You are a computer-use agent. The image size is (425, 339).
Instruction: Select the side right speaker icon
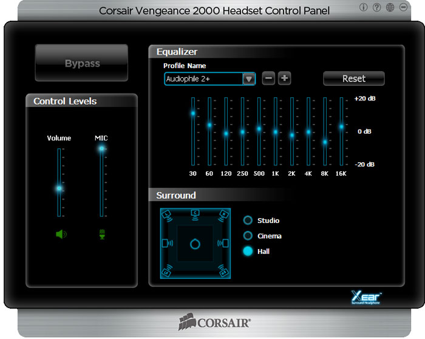[223, 243]
